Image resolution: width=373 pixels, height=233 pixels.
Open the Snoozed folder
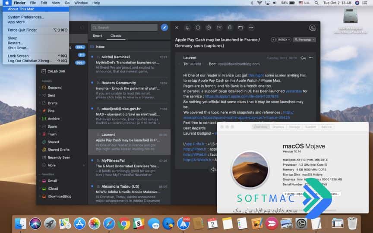(52, 88)
